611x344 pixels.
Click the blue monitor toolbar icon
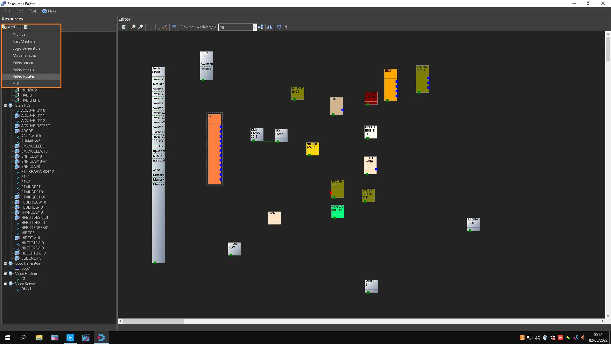(174, 27)
